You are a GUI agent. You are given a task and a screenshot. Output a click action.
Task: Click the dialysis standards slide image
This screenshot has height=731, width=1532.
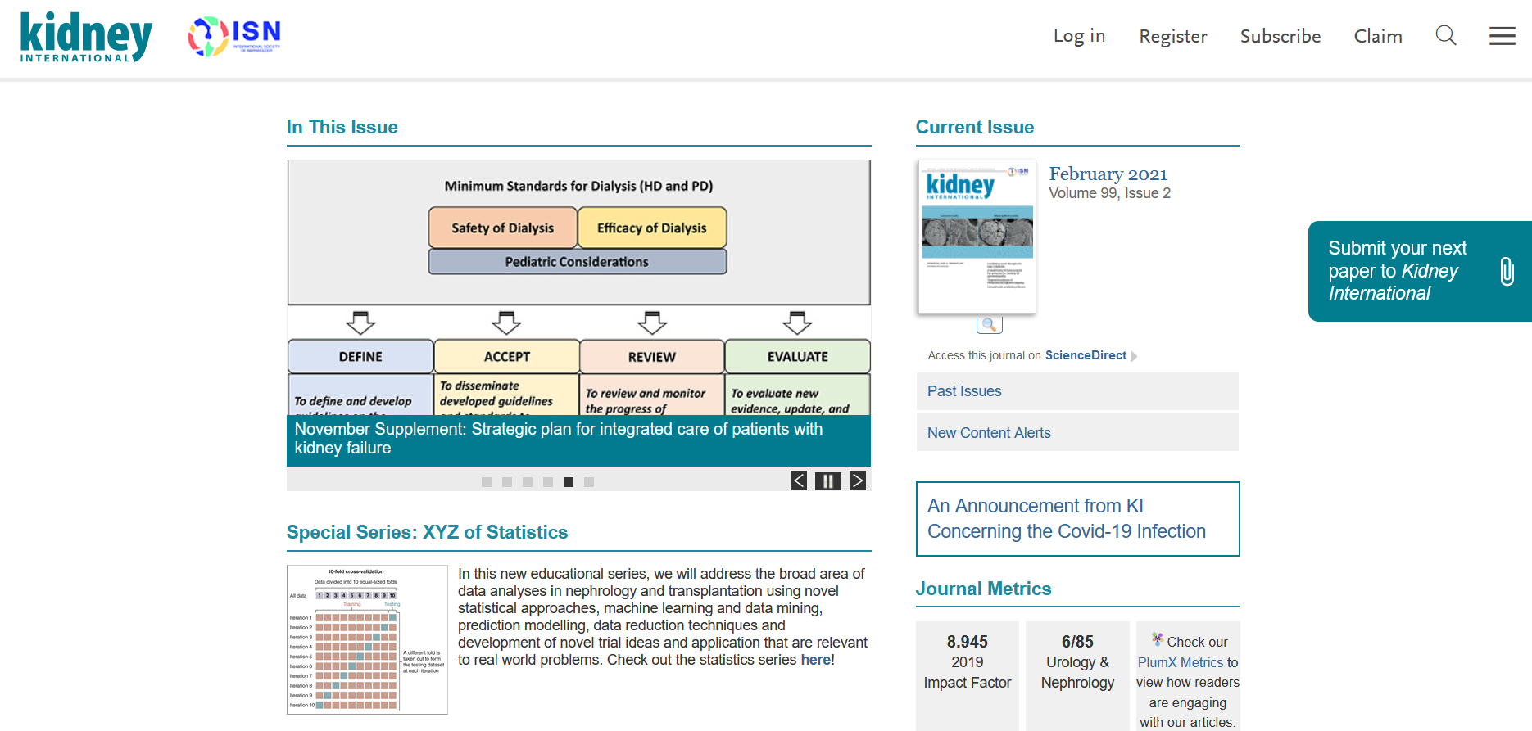(578, 287)
